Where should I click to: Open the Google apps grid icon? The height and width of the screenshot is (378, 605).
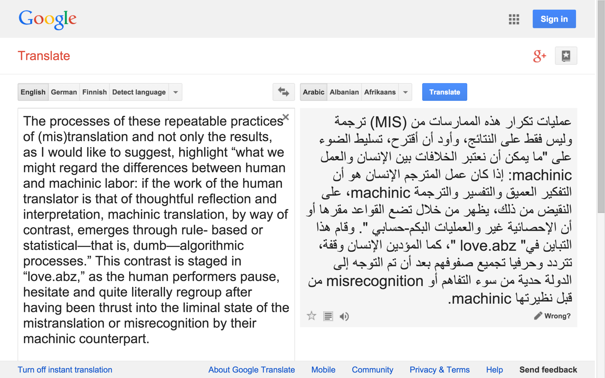(514, 19)
